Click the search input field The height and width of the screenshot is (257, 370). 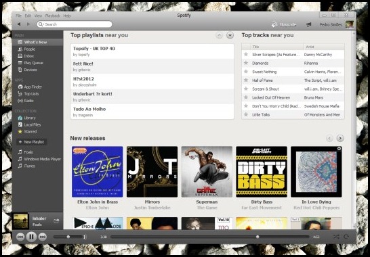[75, 24]
